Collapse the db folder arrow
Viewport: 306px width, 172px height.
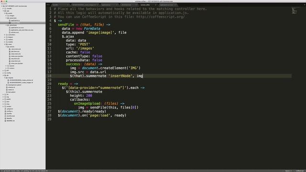click(x=3, y=75)
